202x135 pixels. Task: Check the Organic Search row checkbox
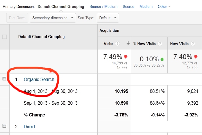pyautogui.click(x=5, y=78)
